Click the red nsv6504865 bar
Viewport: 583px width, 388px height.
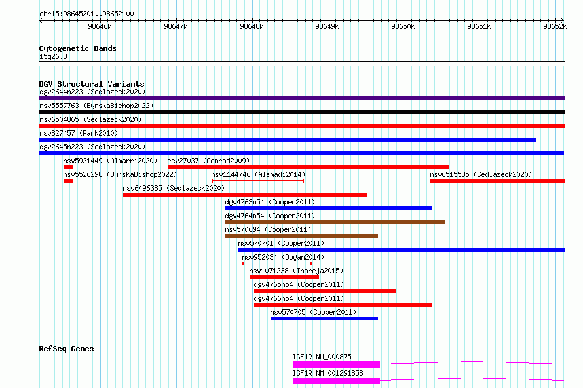tap(301, 126)
